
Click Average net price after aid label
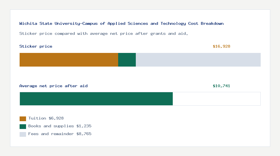53,86
